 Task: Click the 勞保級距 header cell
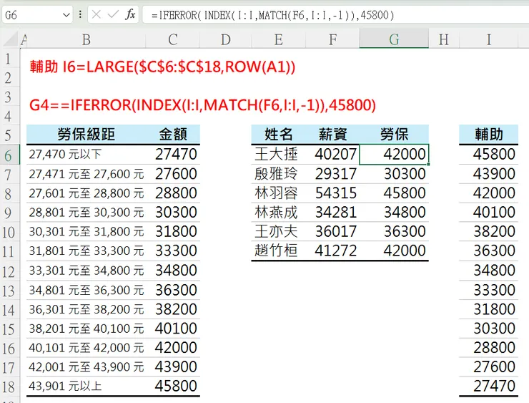pos(86,135)
